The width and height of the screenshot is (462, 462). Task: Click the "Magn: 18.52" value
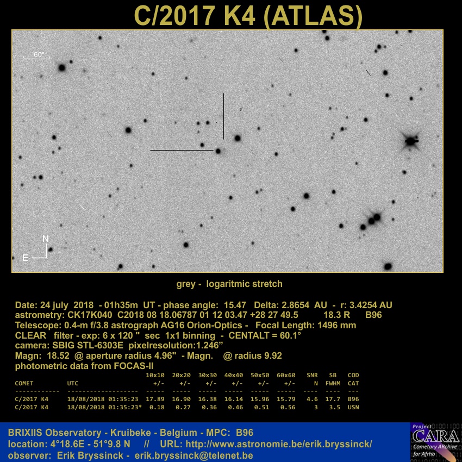[42, 355]
